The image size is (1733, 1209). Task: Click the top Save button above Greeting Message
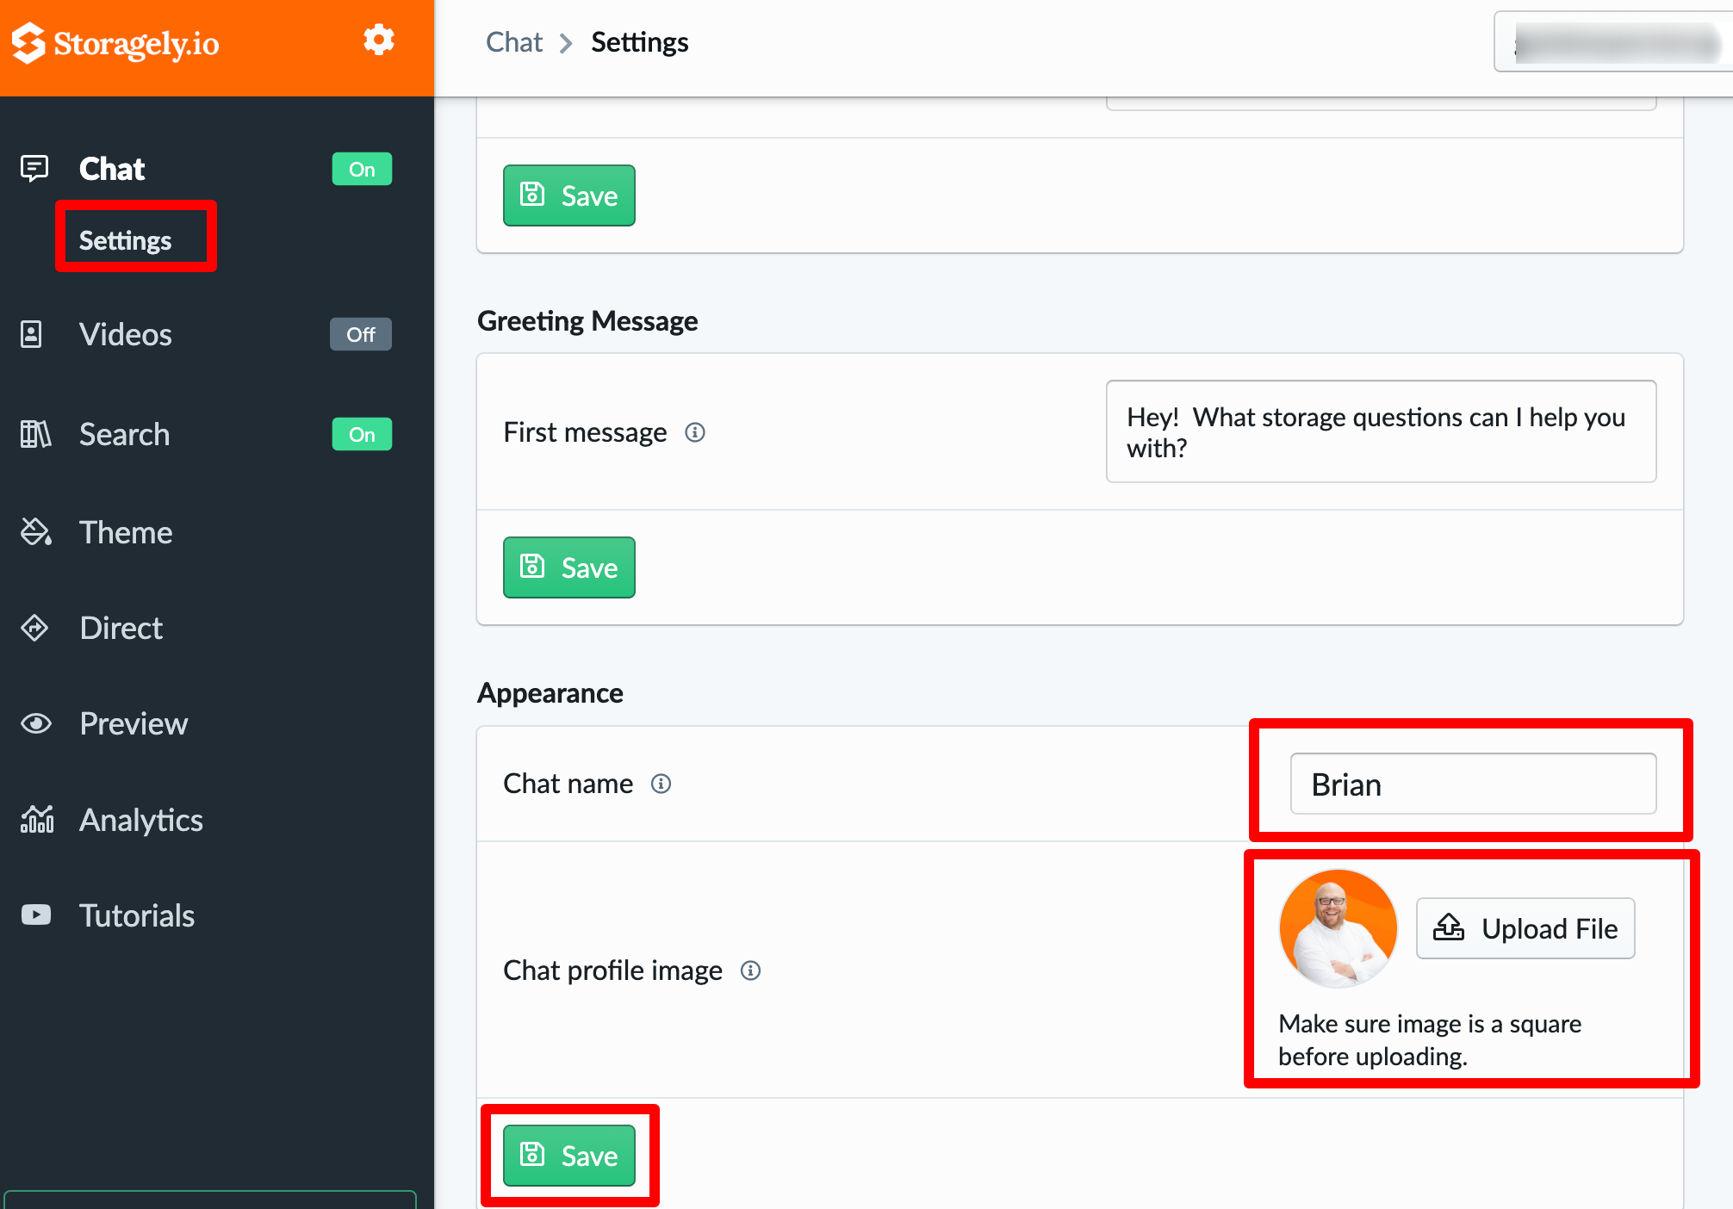[569, 195]
